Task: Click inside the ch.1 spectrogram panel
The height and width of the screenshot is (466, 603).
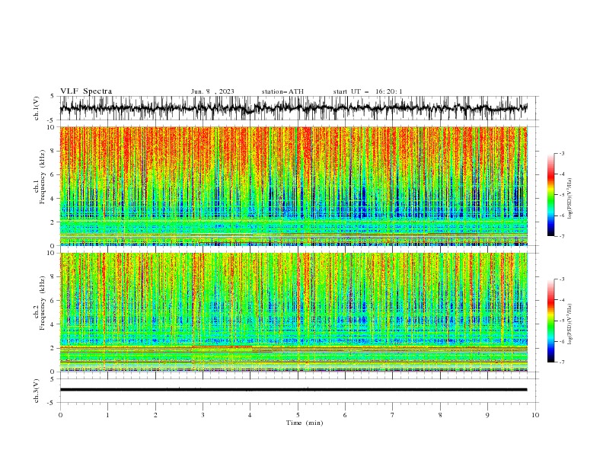Action: coord(294,186)
